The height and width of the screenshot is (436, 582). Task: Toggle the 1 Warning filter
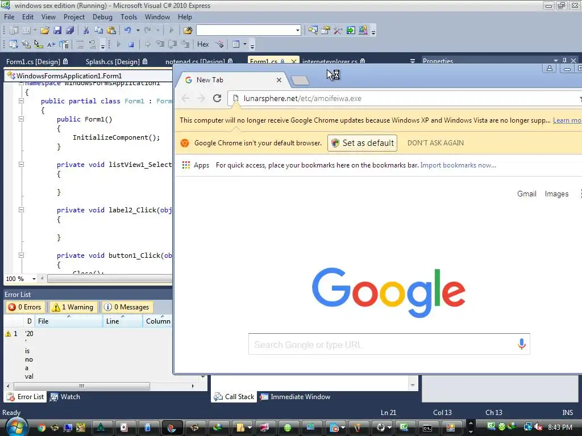[73, 307]
